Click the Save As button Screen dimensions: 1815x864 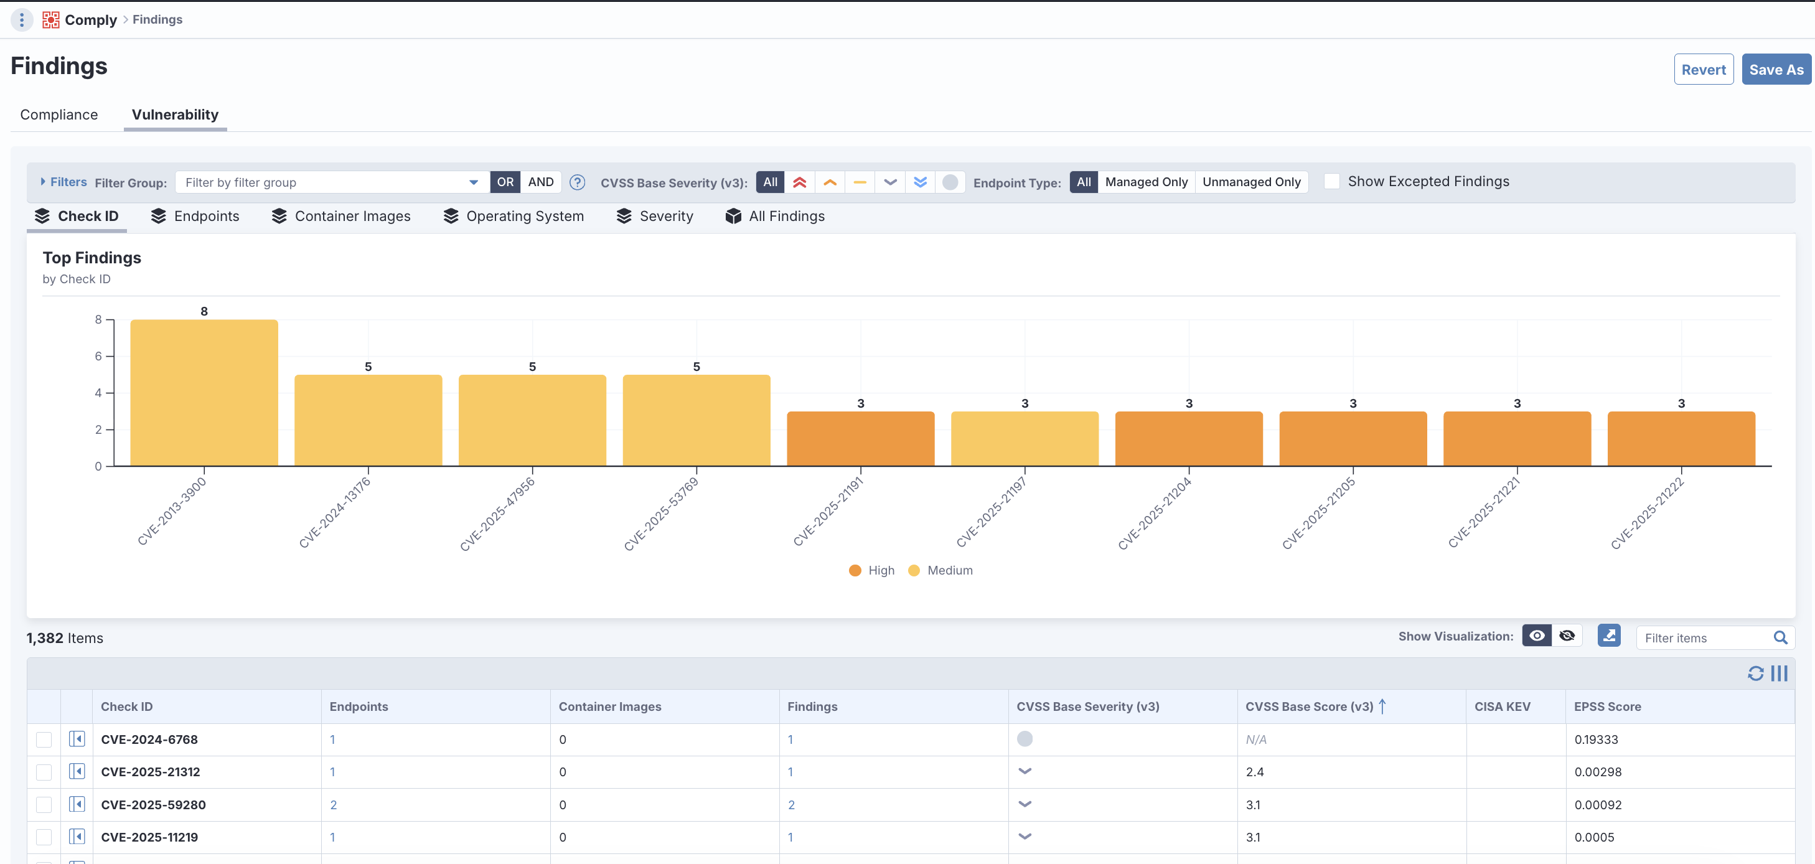pyautogui.click(x=1776, y=70)
